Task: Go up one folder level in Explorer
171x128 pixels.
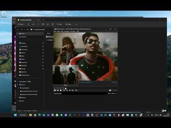Action: [27, 30]
